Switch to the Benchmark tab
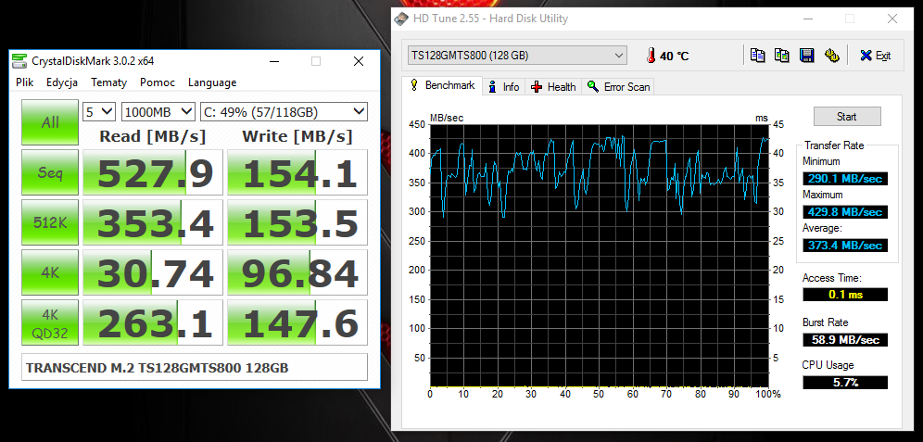The height and width of the screenshot is (442, 923). point(442,85)
